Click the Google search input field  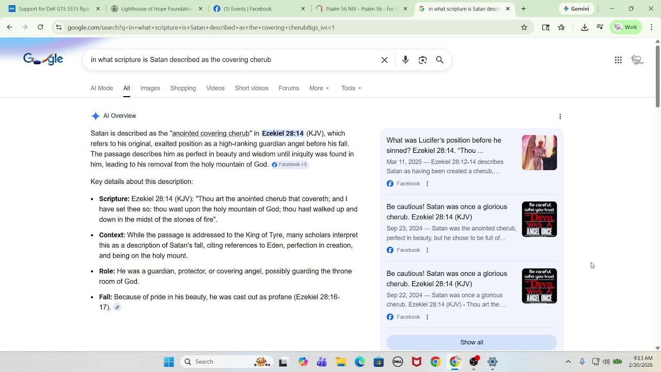point(232,60)
